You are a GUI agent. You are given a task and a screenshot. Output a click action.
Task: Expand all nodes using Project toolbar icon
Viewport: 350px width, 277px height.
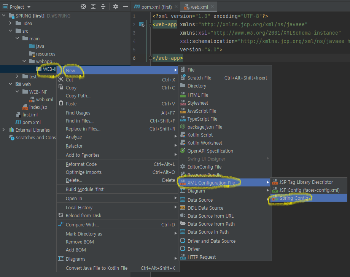[x=93, y=6]
